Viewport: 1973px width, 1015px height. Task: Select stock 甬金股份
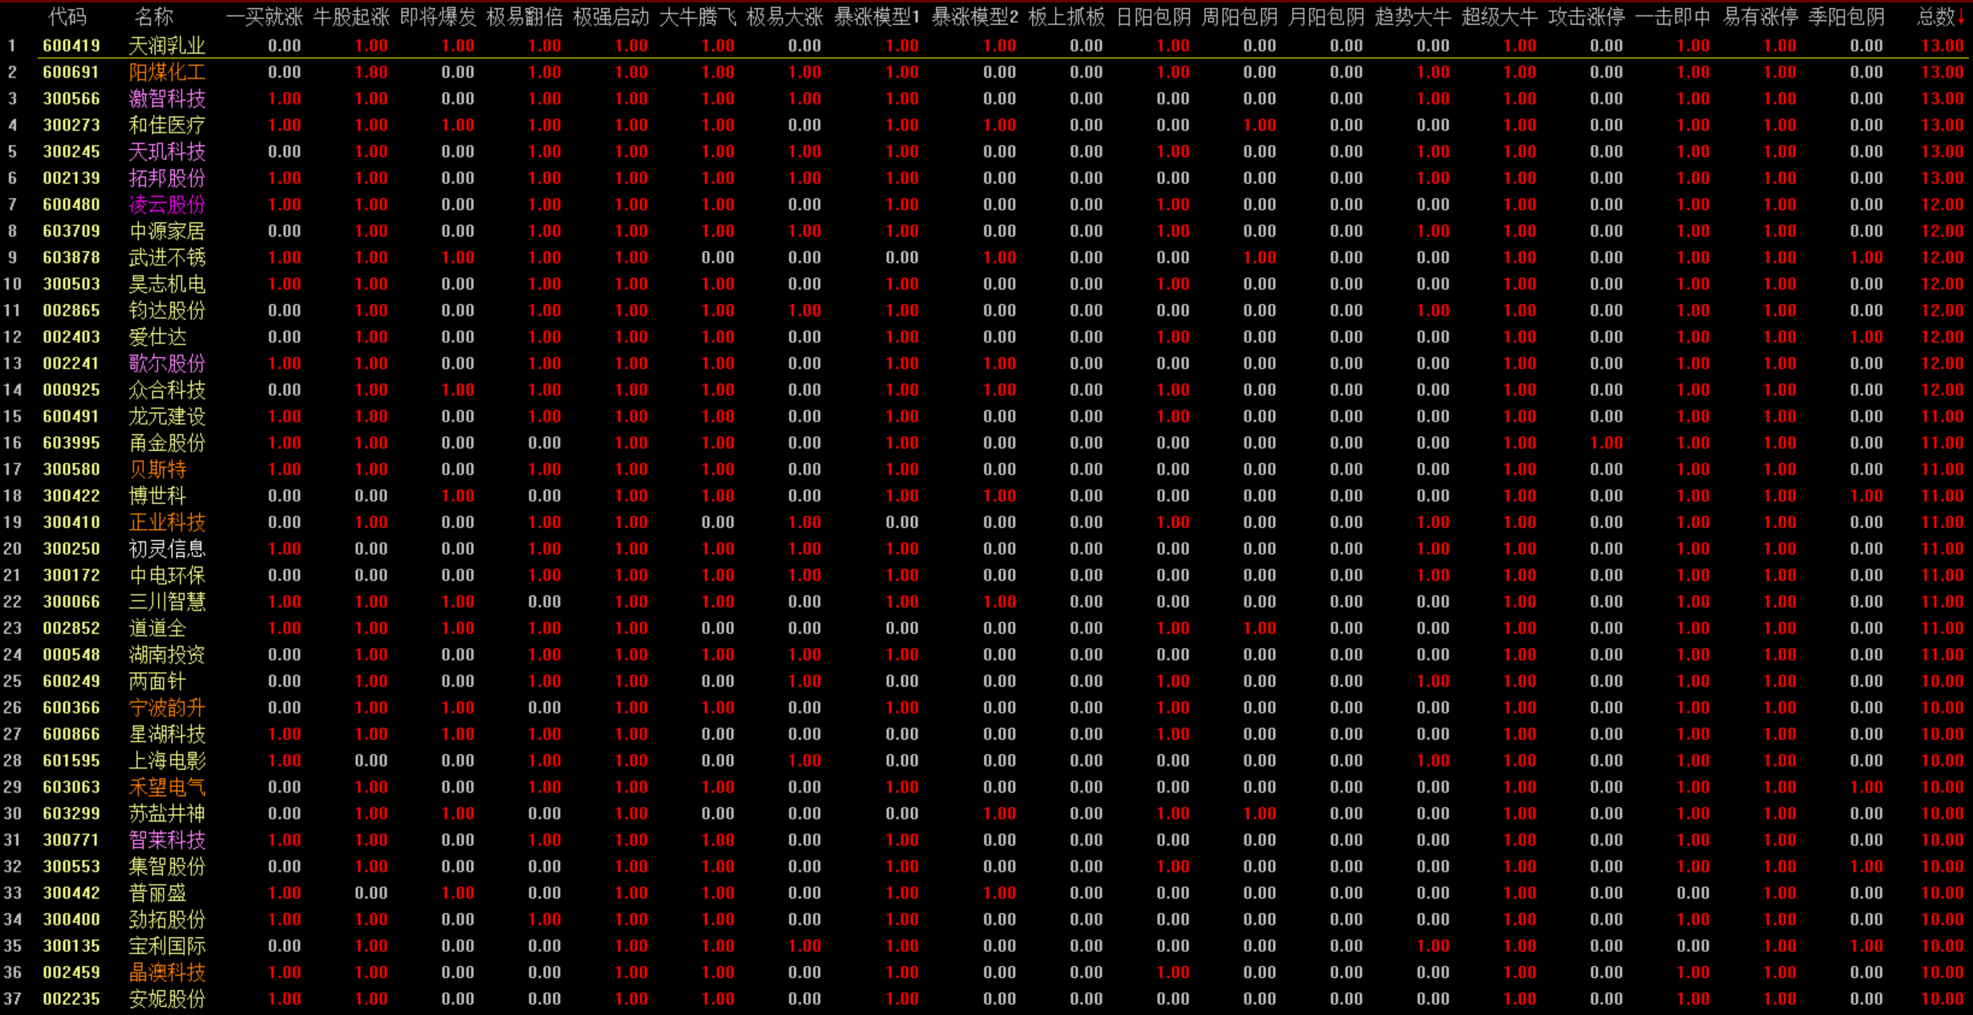click(x=167, y=443)
